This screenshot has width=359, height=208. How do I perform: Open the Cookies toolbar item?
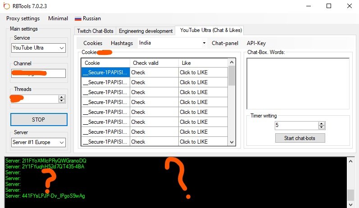pyautogui.click(x=93, y=43)
